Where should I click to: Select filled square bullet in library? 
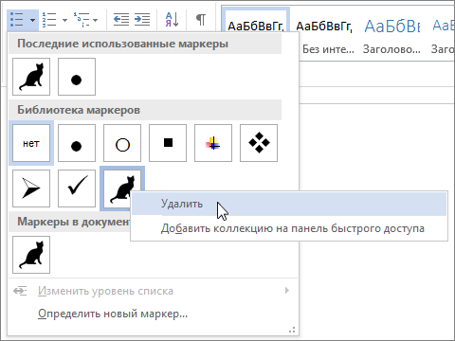point(168,143)
